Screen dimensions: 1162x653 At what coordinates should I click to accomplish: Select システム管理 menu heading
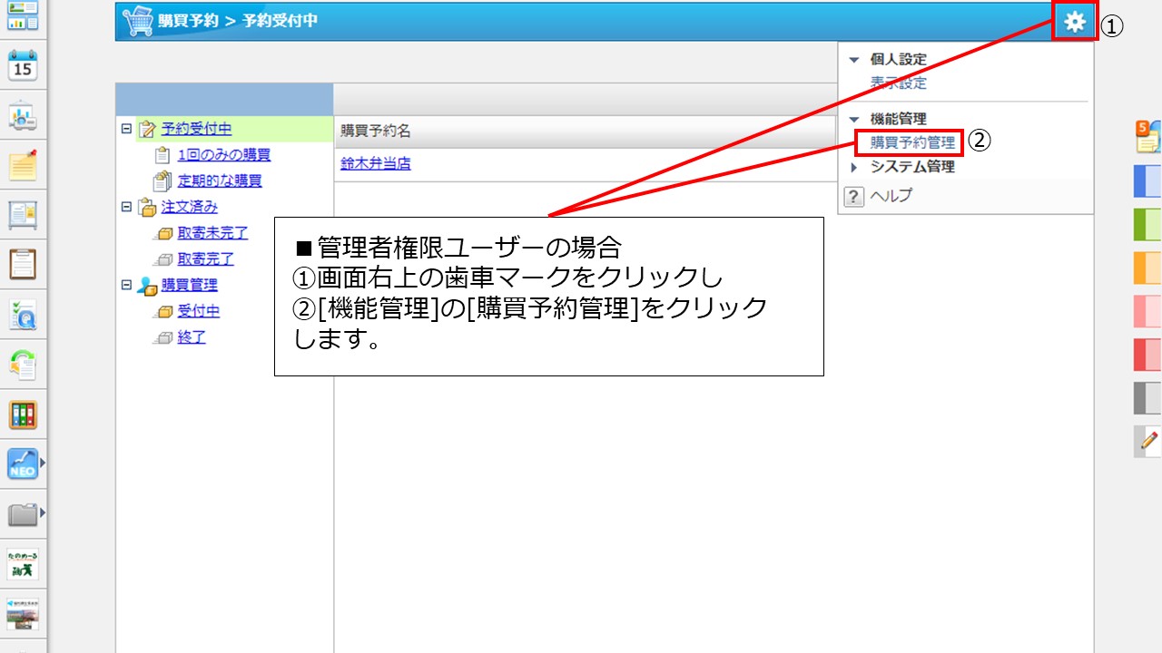[x=913, y=167]
